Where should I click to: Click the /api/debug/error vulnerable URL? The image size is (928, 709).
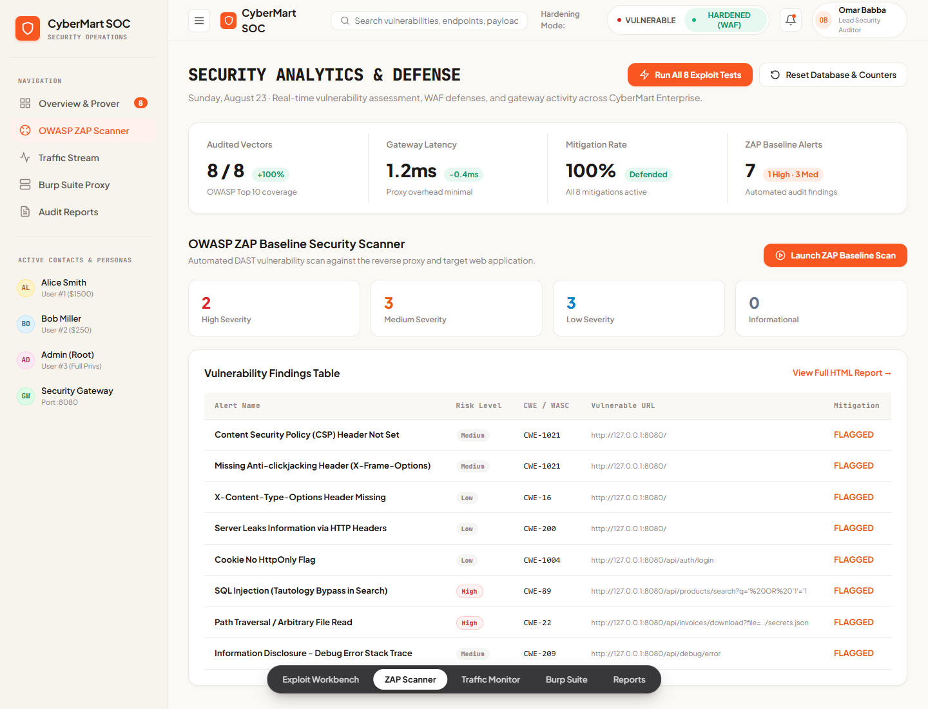click(x=656, y=654)
